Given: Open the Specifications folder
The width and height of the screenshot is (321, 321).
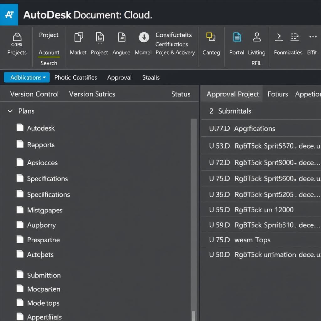Looking at the screenshot, I should pos(42,178).
